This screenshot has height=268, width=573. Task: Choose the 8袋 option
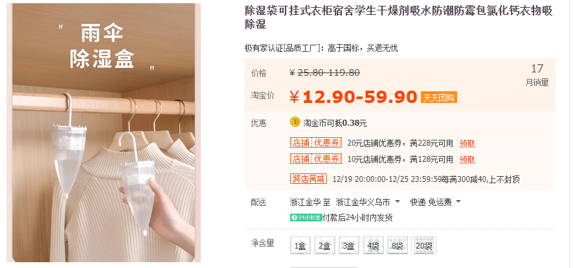point(397,245)
